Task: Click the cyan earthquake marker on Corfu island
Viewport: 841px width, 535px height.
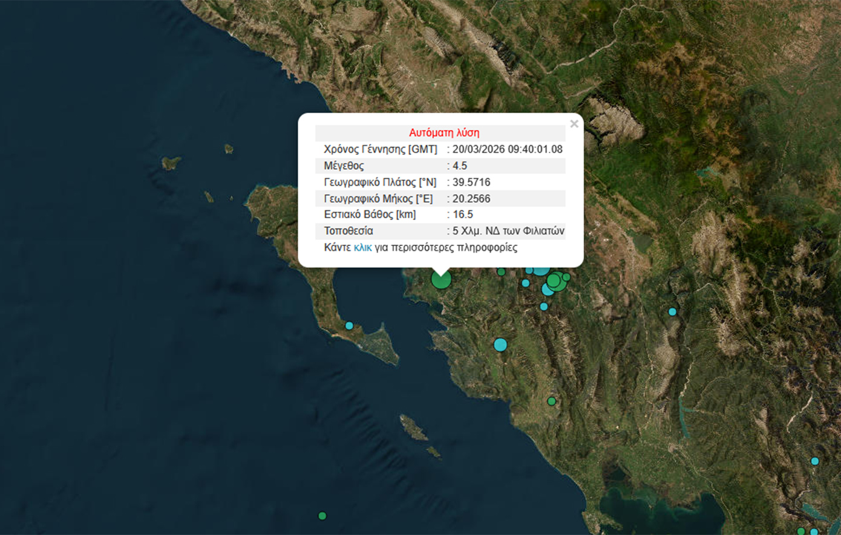Action: click(x=349, y=326)
